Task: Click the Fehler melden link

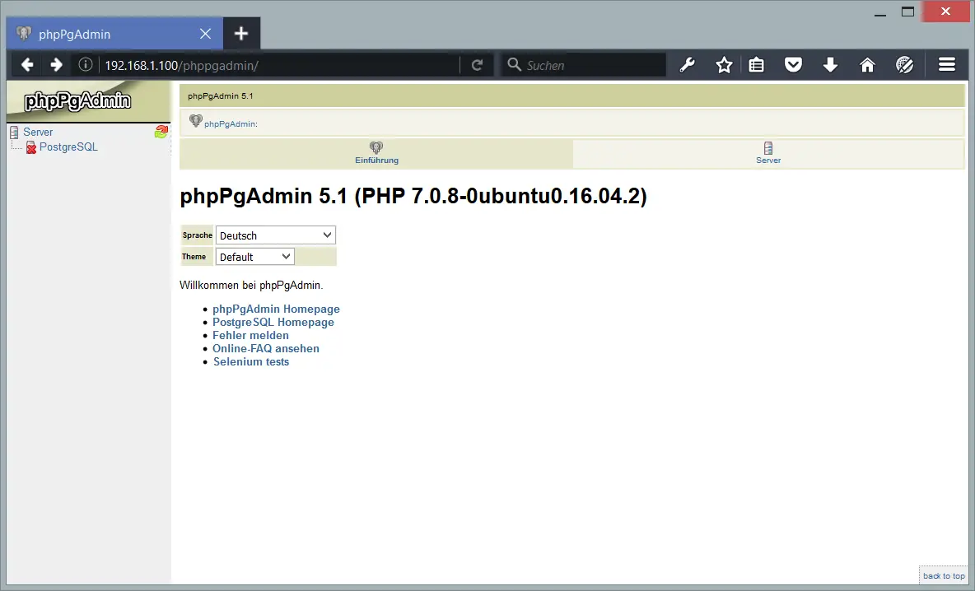Action: click(x=250, y=335)
